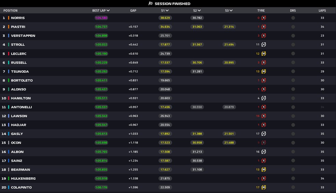Screen dimensions: 336x193
Task: Click Colapinto's medium tyre icon
Action: 264,187
